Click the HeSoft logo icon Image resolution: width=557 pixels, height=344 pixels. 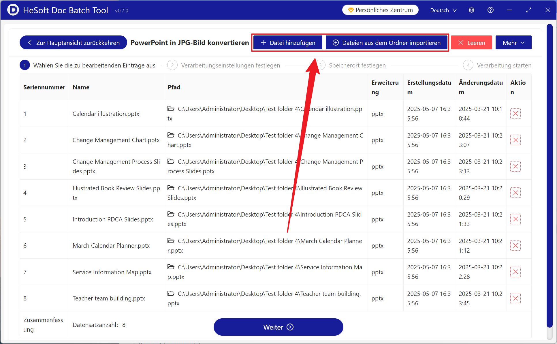[x=13, y=10]
